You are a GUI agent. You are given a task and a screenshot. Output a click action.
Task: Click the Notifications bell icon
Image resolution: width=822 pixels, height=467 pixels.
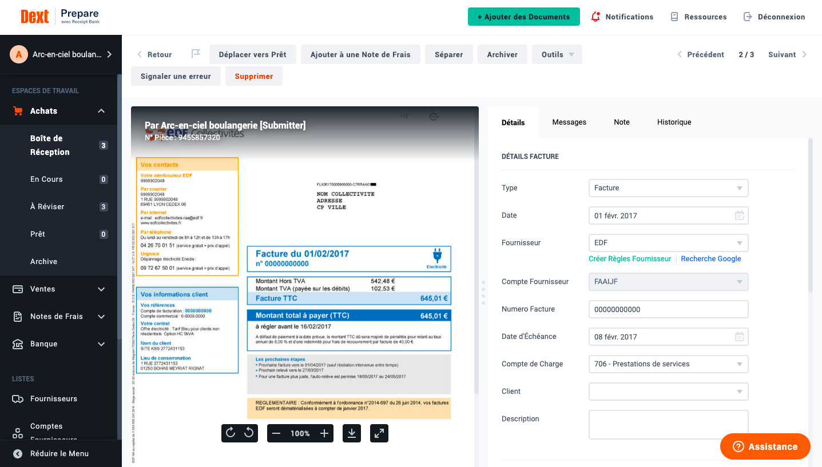point(595,17)
